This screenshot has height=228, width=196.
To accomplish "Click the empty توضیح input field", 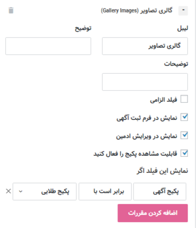I will tap(48, 46).
